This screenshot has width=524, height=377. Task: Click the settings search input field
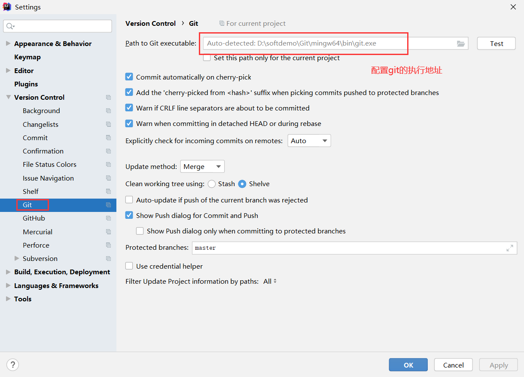[58, 26]
